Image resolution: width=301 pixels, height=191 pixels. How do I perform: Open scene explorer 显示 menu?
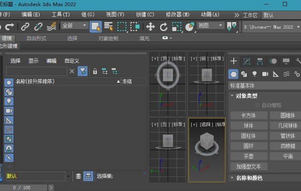point(34,61)
